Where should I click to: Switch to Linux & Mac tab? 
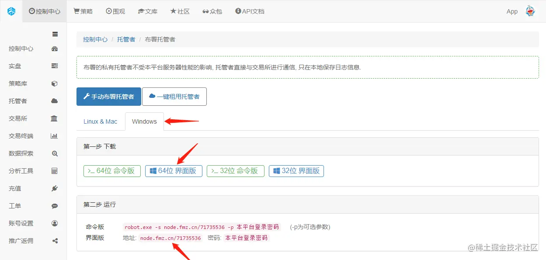(x=101, y=121)
